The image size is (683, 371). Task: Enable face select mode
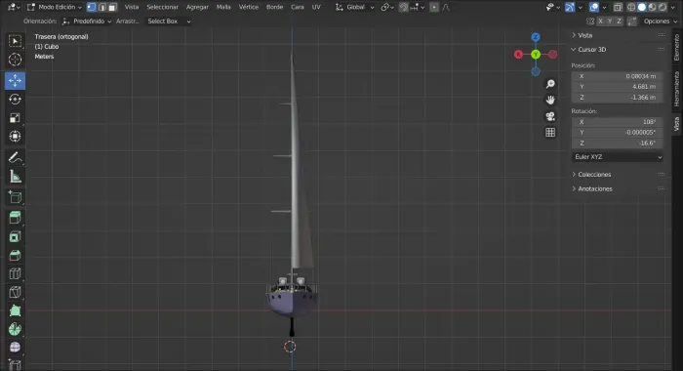(112, 7)
